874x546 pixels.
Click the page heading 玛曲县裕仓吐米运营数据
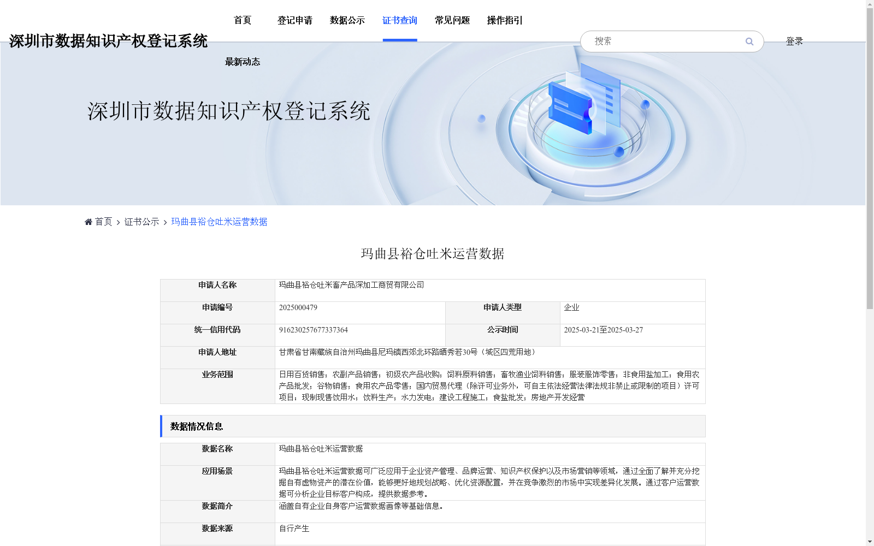click(x=433, y=254)
